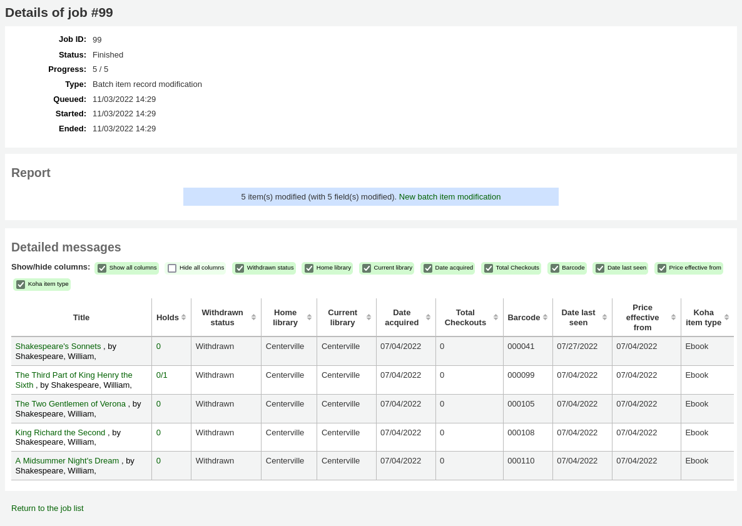Open A Midsummer Night's Dream record
Image resolution: width=742 pixels, height=526 pixels.
67,460
